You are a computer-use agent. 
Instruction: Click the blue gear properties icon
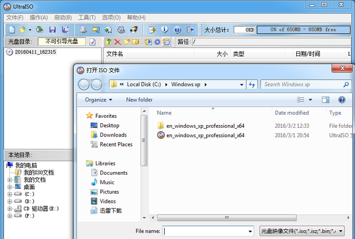point(157,42)
